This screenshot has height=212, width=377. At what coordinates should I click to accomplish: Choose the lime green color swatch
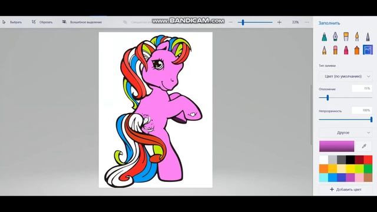pyautogui.click(x=359, y=169)
